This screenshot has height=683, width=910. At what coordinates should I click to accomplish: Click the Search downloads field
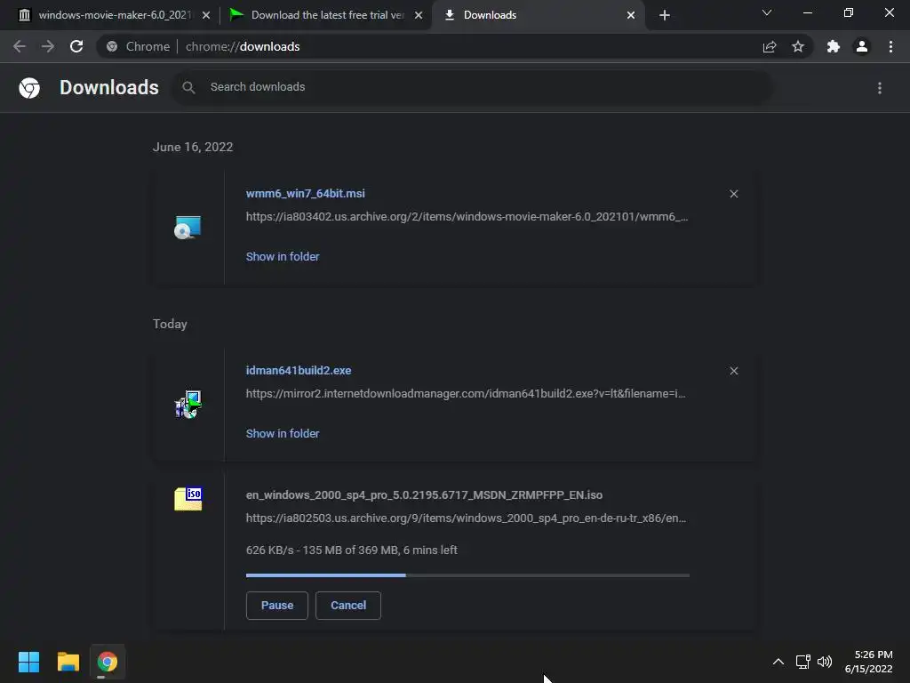tap(474, 87)
